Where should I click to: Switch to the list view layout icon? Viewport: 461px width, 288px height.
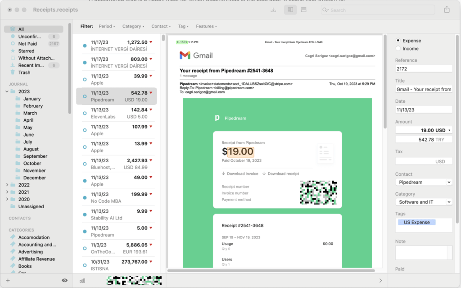[x=304, y=9]
